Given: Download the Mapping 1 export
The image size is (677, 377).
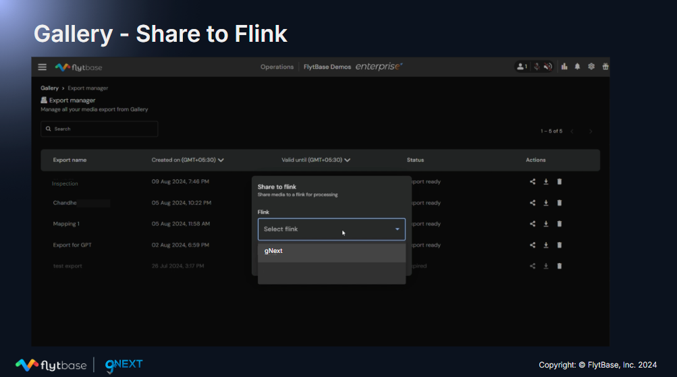Looking at the screenshot, I should pos(546,224).
